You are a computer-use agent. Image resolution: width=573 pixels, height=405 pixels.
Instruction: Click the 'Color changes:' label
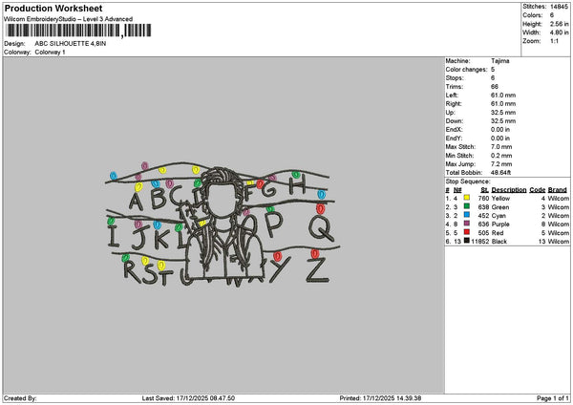[x=466, y=70]
